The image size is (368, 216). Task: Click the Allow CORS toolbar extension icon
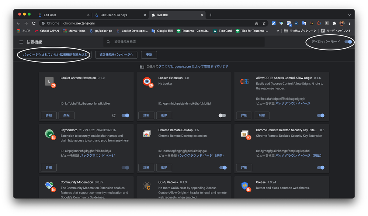[319, 23]
